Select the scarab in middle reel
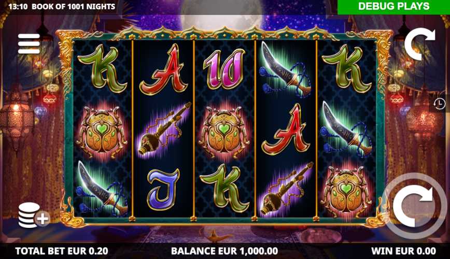This screenshot has width=450, height=259. 224,133
